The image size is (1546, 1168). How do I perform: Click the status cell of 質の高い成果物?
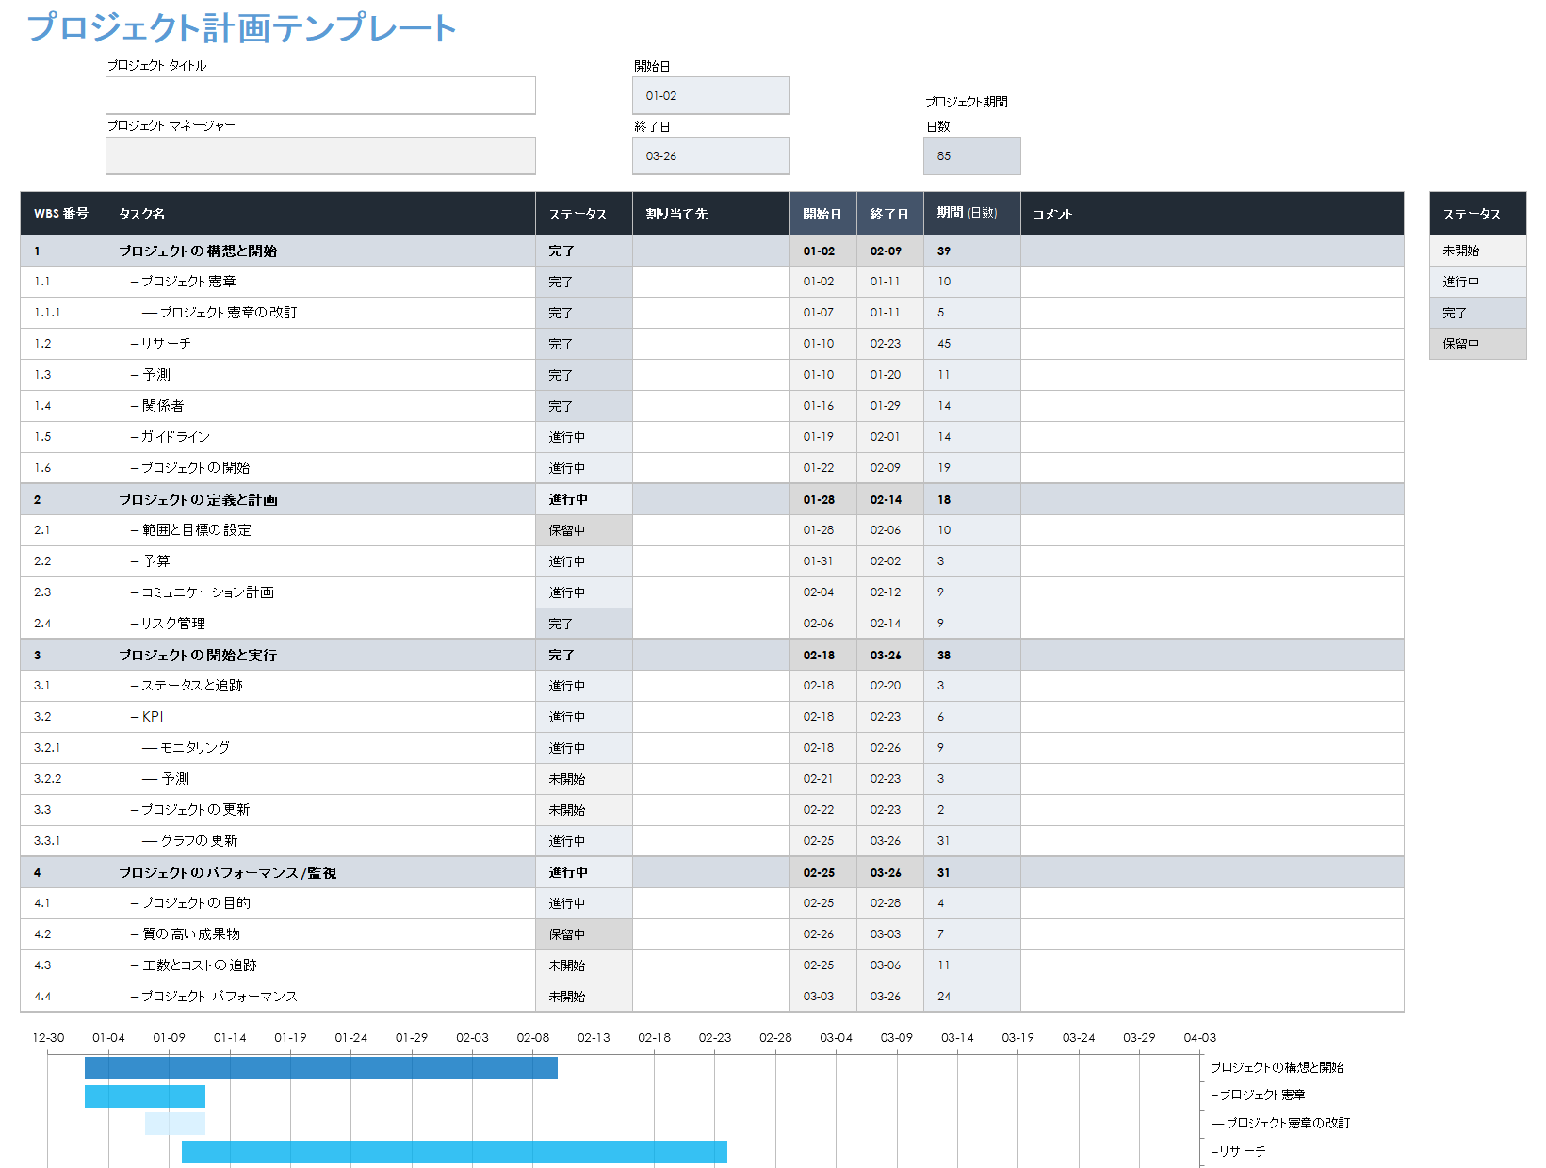[584, 934]
